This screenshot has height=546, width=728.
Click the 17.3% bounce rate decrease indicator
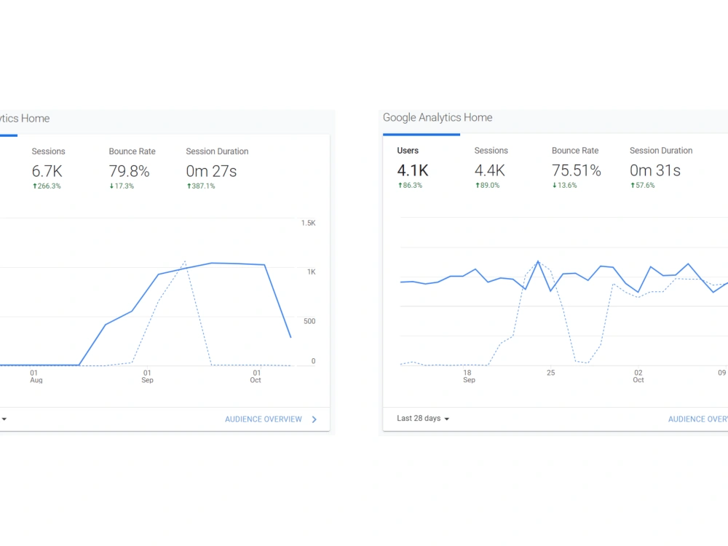122,186
